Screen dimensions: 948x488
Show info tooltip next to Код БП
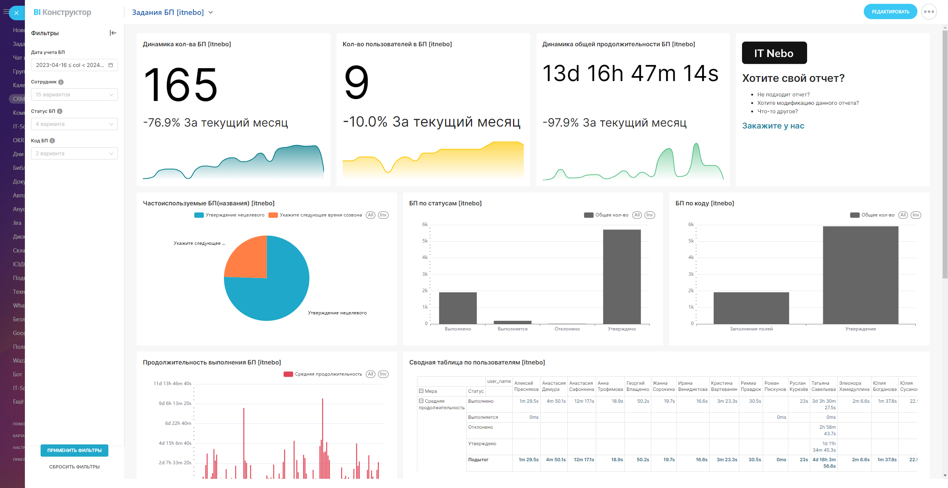(x=52, y=141)
